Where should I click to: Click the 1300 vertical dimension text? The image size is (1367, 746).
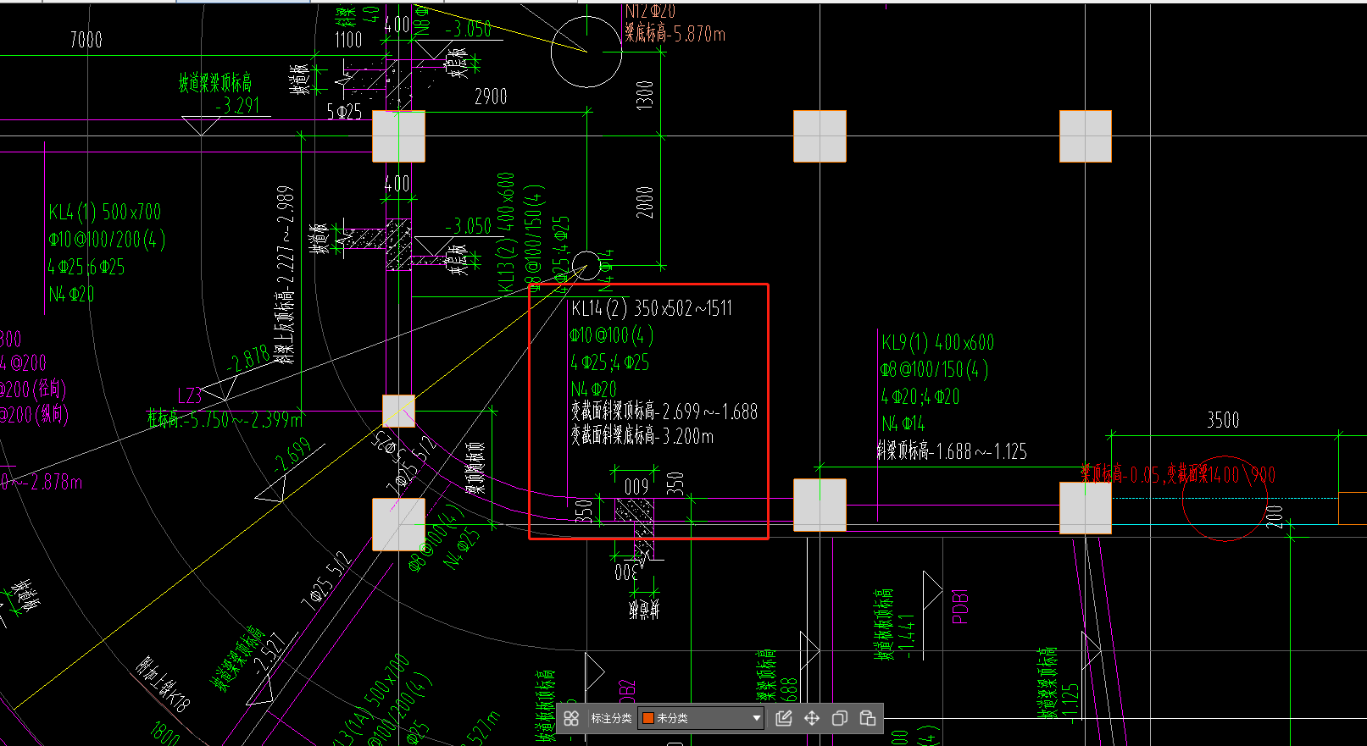(x=645, y=95)
